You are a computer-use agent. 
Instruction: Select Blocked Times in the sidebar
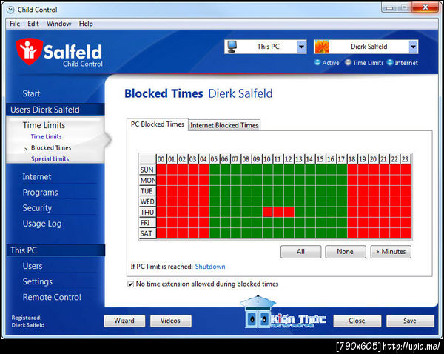pyautogui.click(x=51, y=148)
